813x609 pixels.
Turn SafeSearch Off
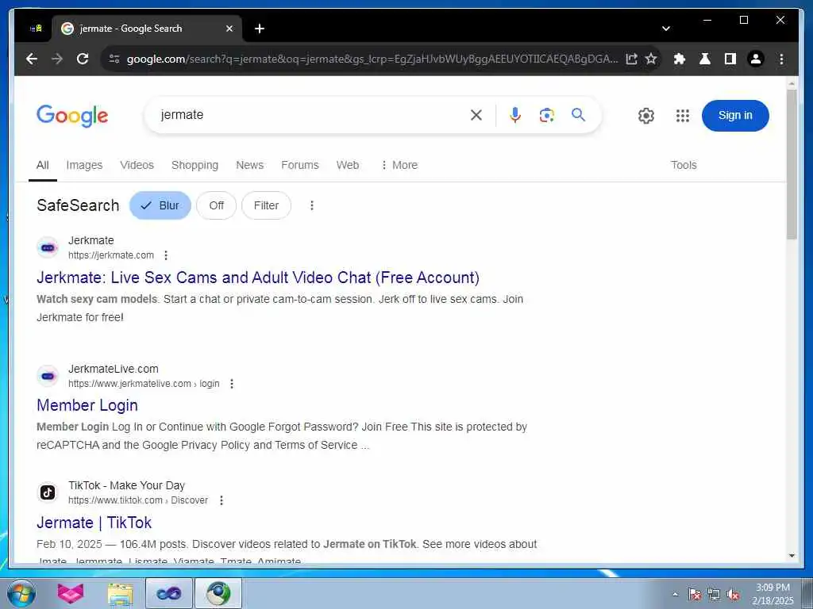[x=216, y=205]
